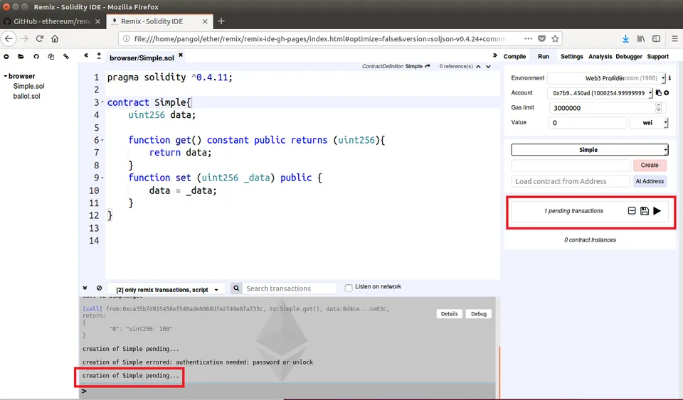
Task: Switch to Compile tab
Action: 514,57
